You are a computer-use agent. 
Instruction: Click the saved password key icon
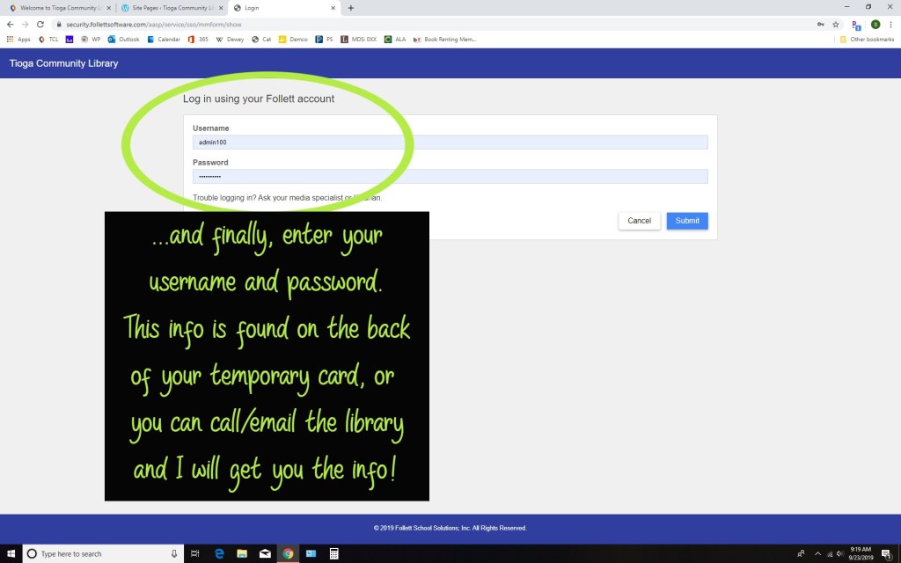click(820, 25)
